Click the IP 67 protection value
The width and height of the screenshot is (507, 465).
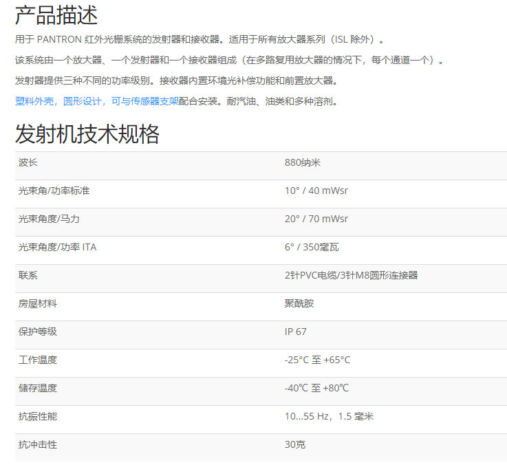[296, 332]
